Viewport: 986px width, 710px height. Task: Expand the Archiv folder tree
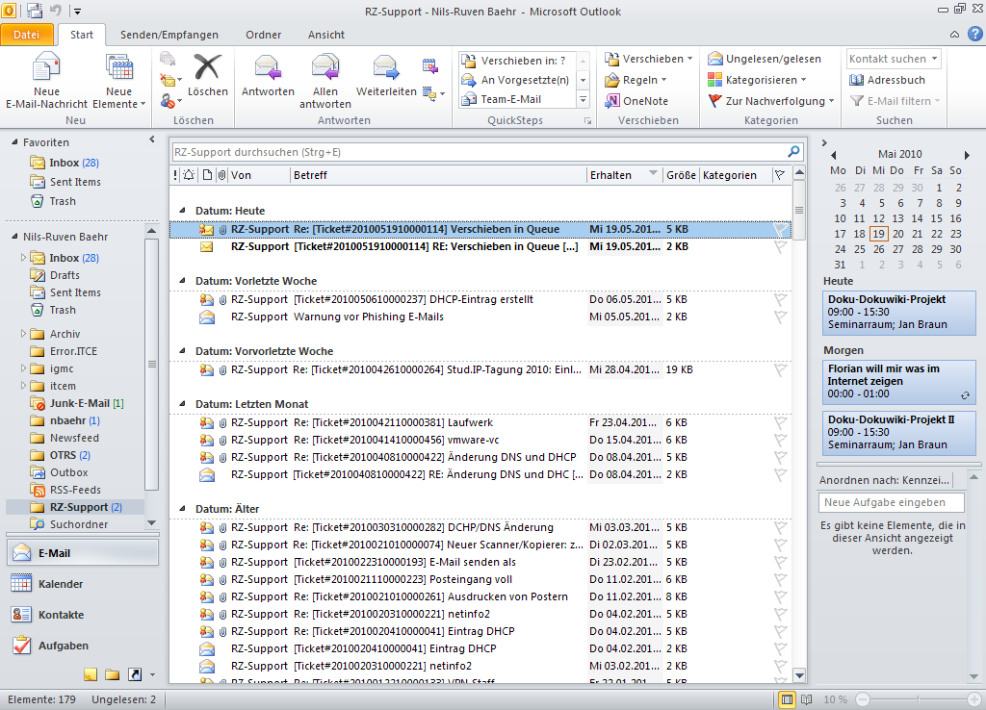pos(22,334)
